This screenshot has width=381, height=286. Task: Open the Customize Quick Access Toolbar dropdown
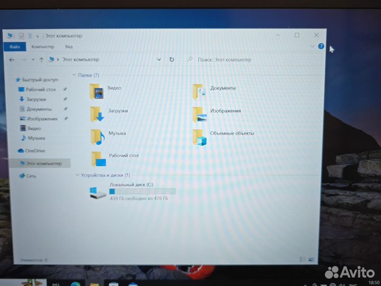[x=38, y=37]
